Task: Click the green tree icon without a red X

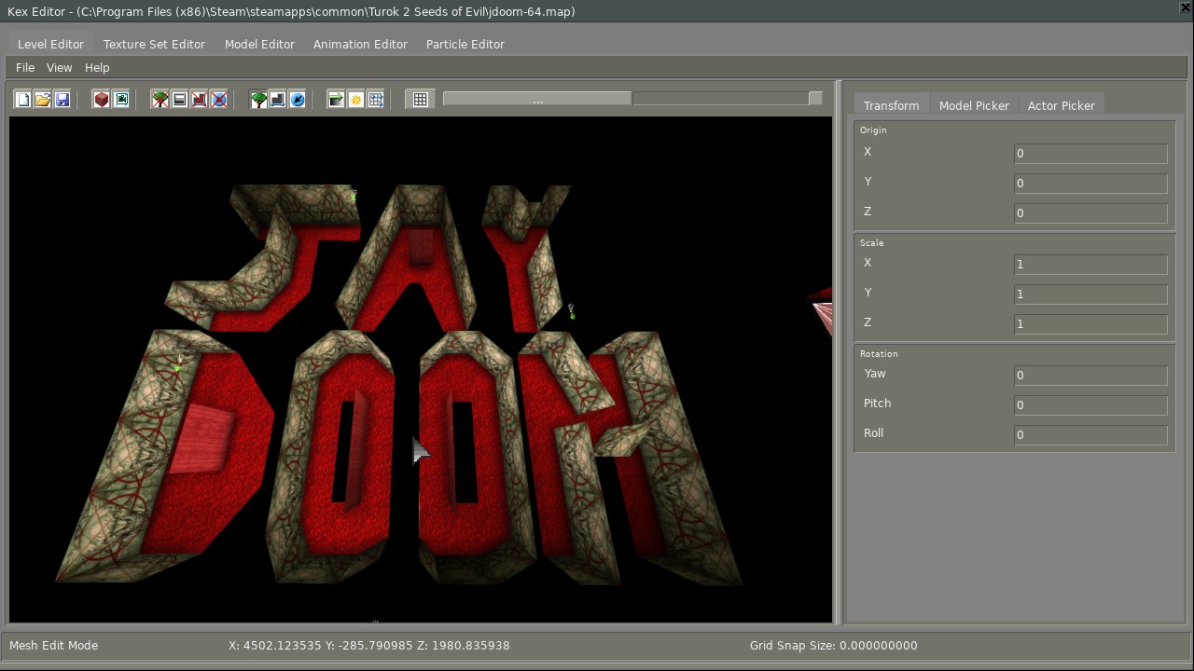Action: coord(258,100)
